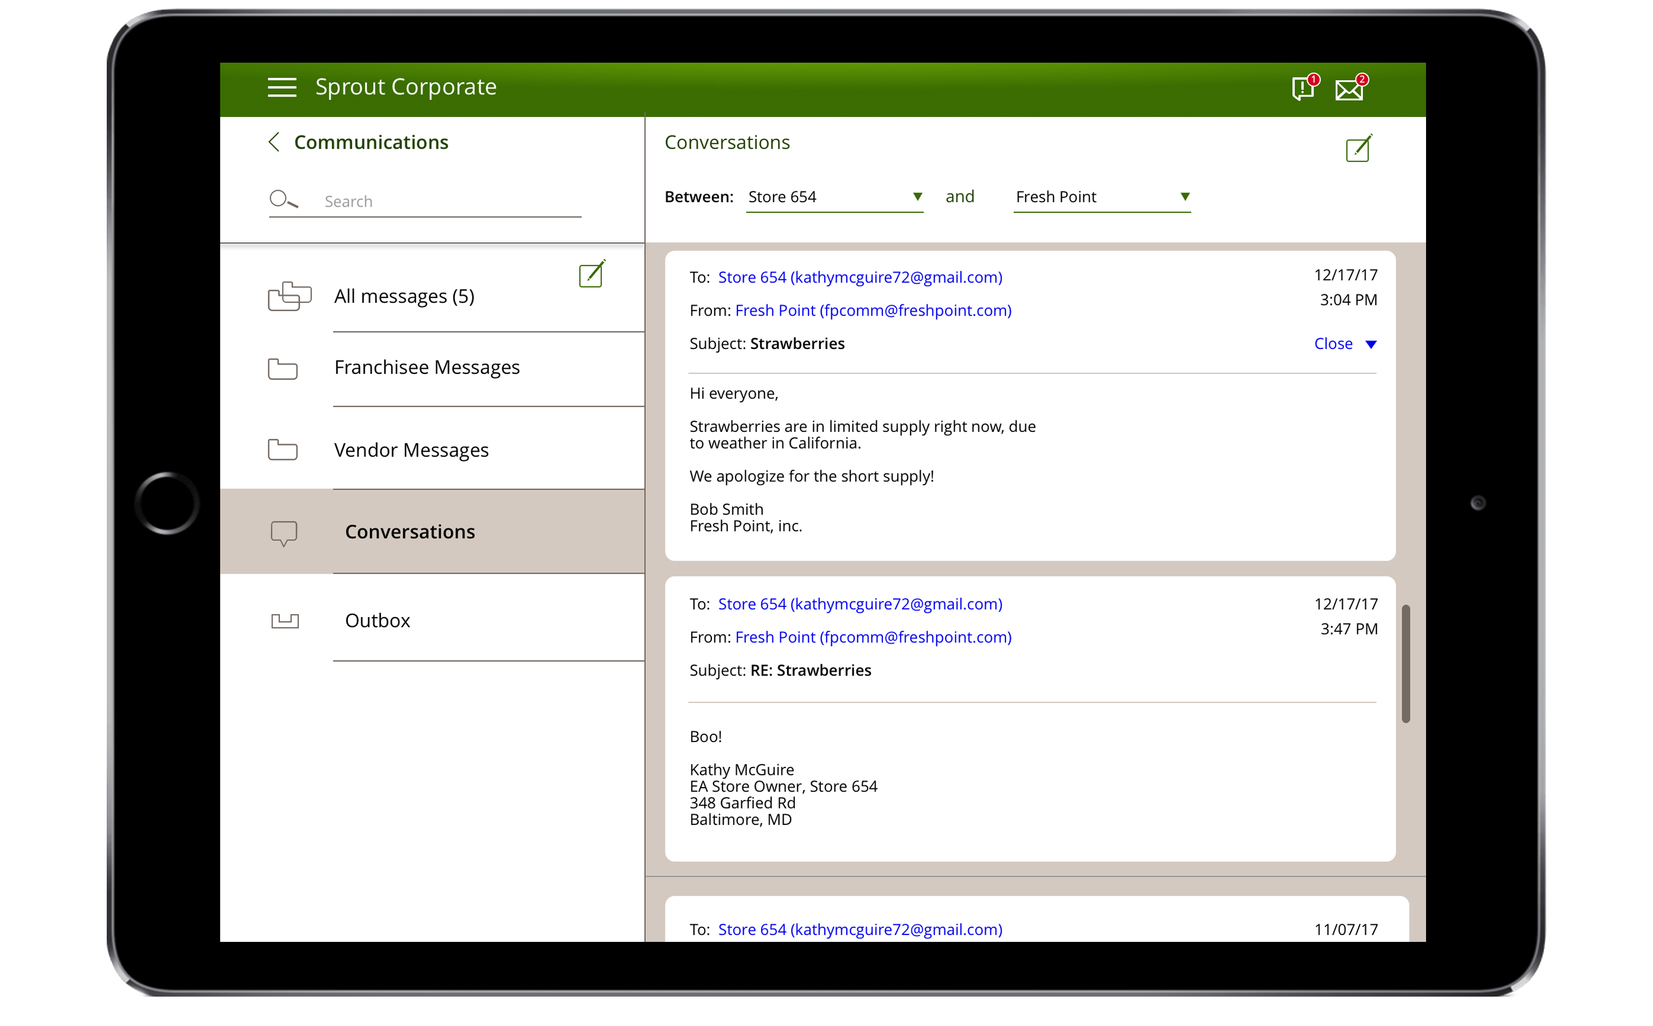Collapse the Strawberries message with Close
Screen dimensions: 1653x1026
click(1333, 344)
